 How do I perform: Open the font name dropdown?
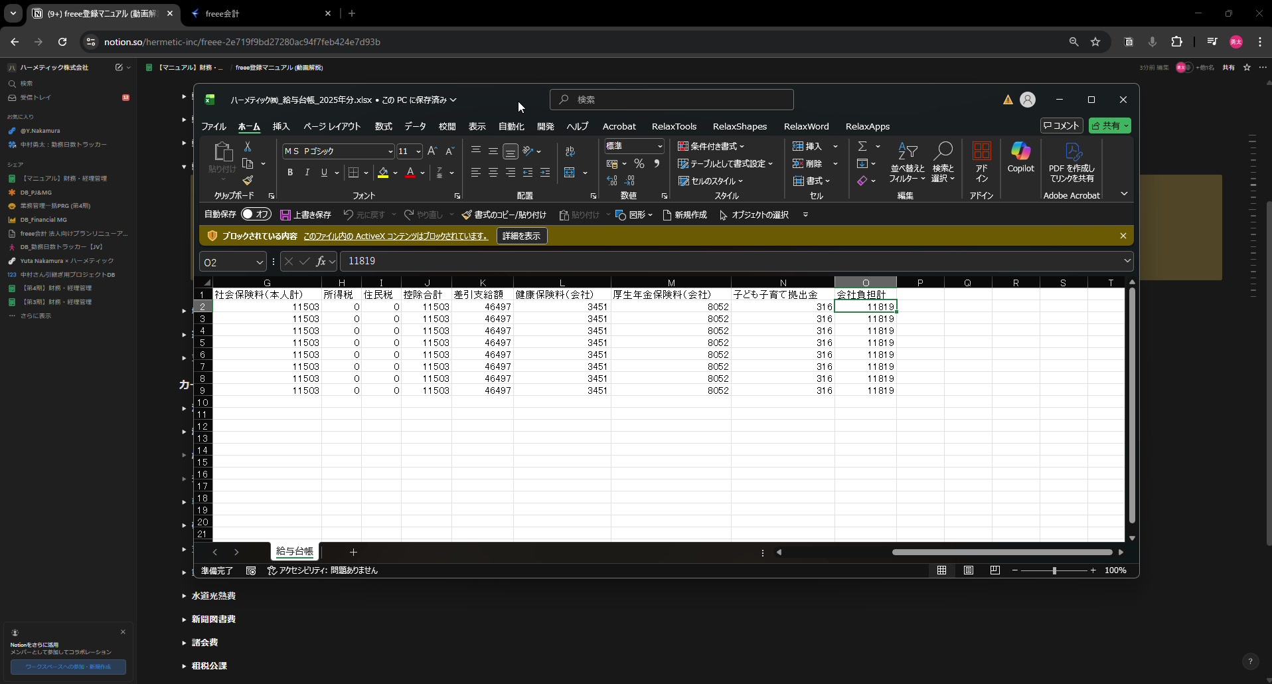tap(390, 151)
